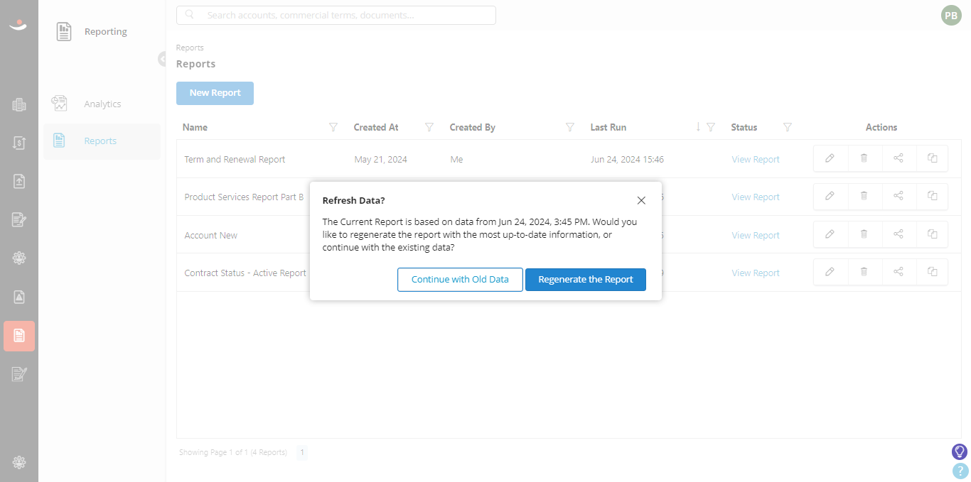Share Product Services Report Part B

tap(898, 196)
